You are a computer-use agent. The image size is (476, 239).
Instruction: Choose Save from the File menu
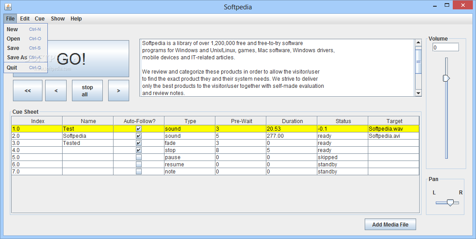[x=25, y=48]
